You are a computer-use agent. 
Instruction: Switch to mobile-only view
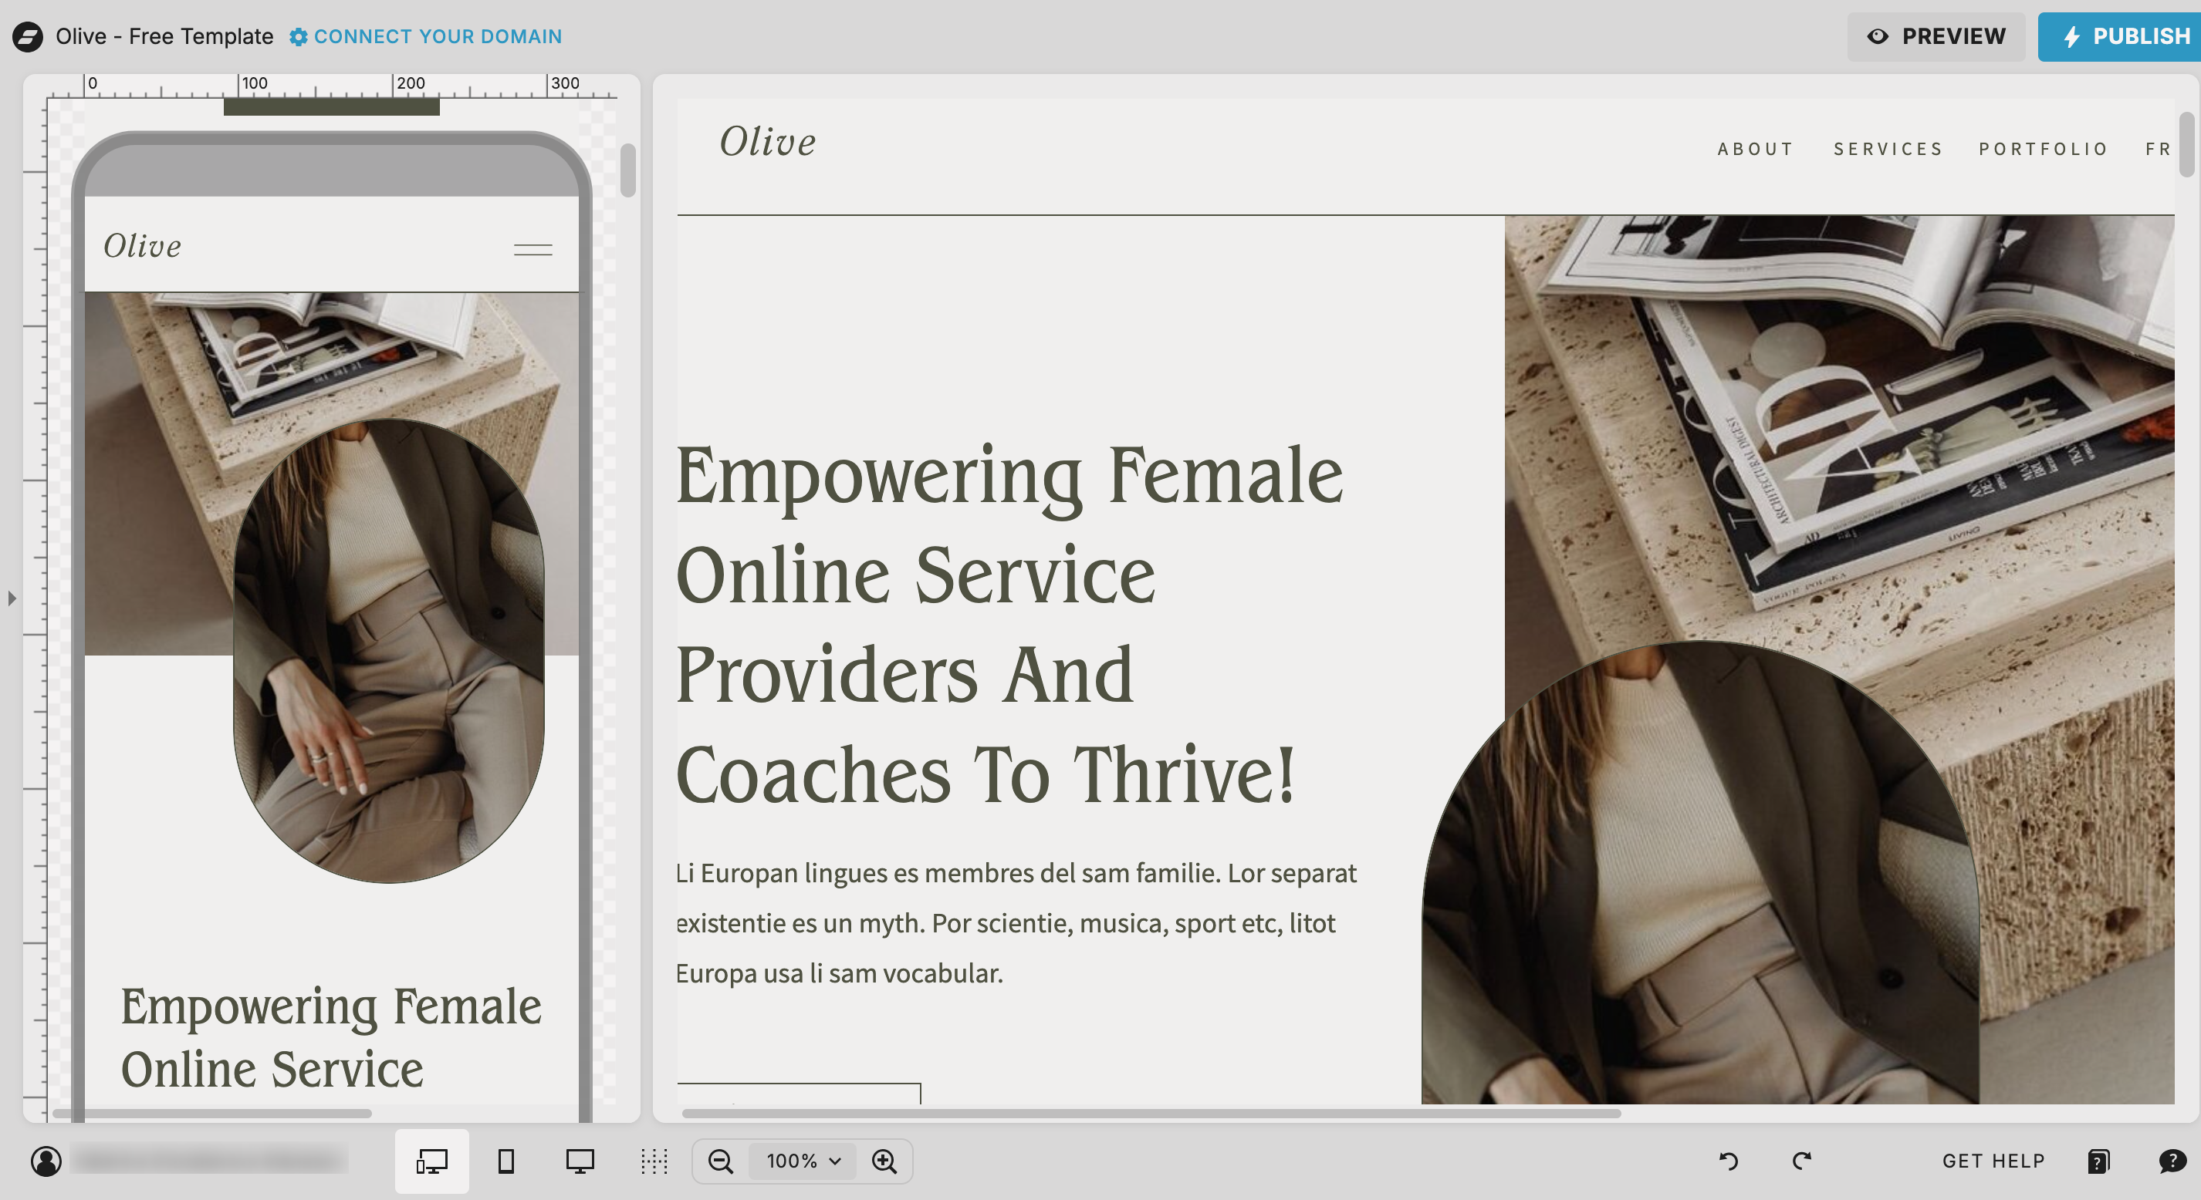pos(505,1161)
